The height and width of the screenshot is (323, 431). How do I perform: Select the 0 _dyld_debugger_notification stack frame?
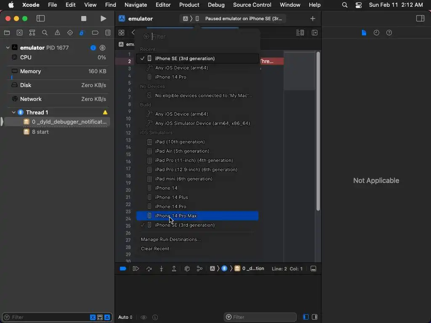[57, 122]
